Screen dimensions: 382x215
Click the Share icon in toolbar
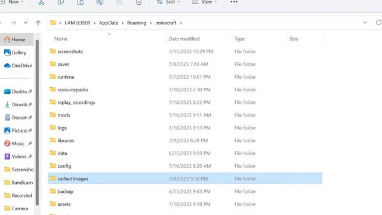119,2
